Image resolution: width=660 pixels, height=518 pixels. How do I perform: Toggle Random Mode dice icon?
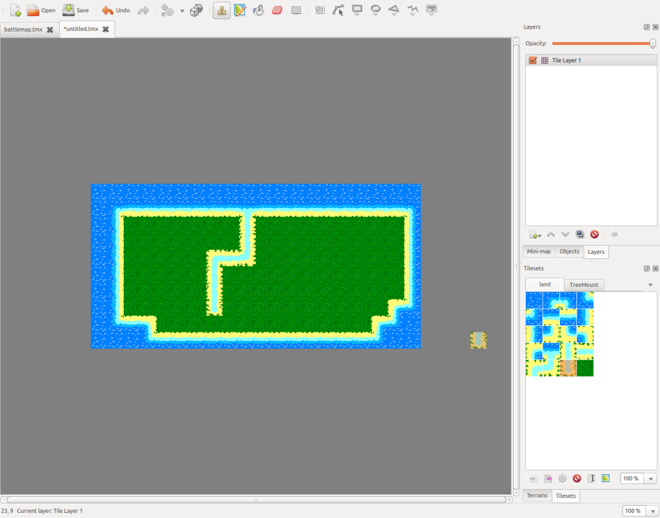click(196, 10)
